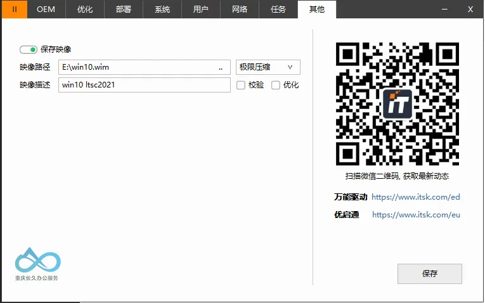Browse for image path with the .. button
Screen dimensions: 485x303
coord(221,68)
